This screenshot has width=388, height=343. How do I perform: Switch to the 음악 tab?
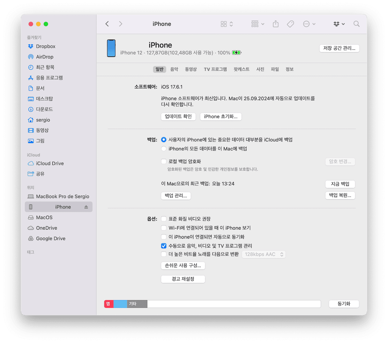[174, 69]
